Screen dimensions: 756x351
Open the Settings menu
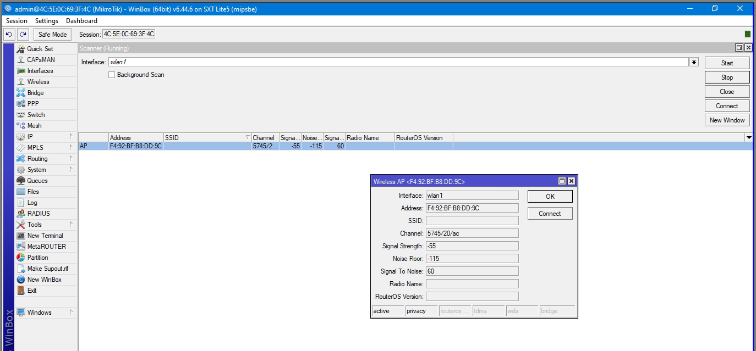tap(46, 21)
